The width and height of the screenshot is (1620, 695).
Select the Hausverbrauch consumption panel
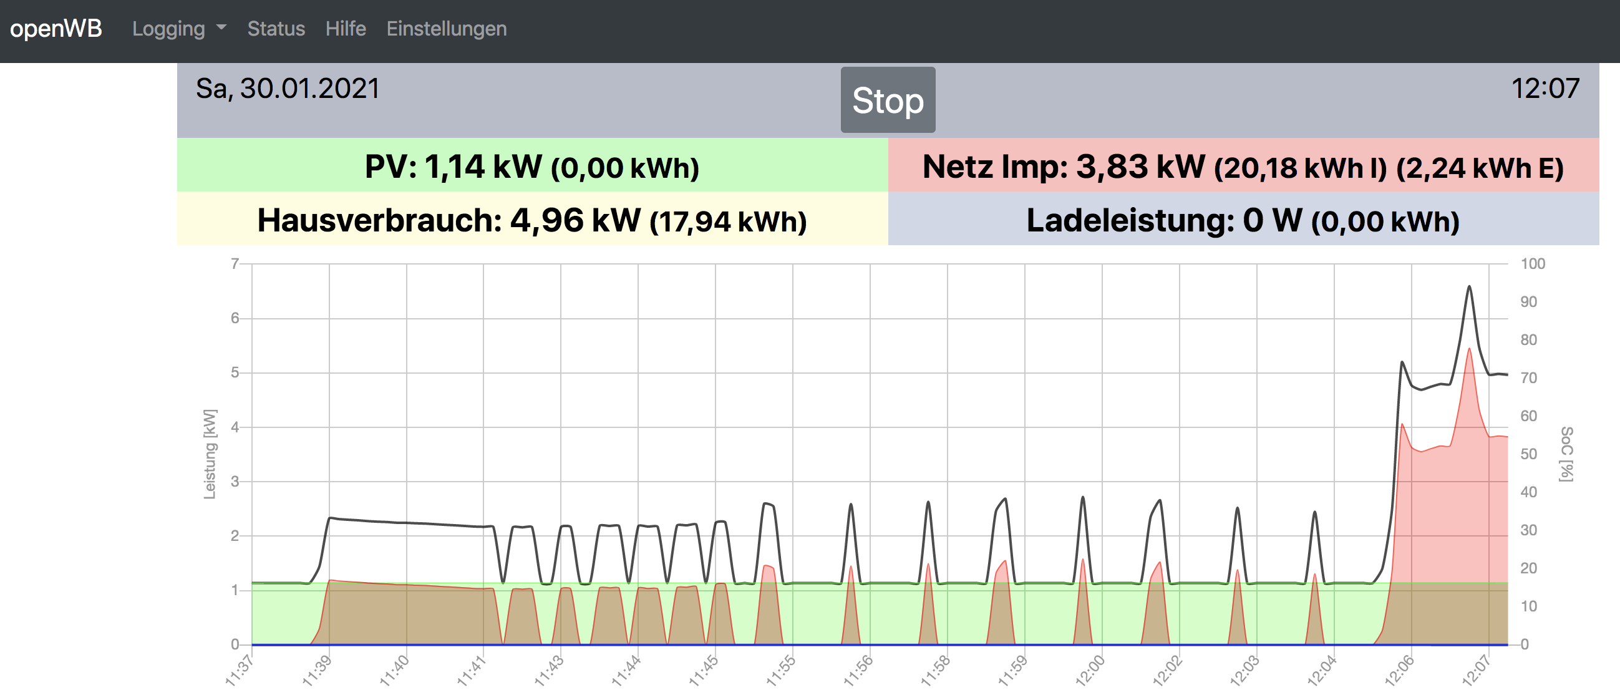(532, 220)
